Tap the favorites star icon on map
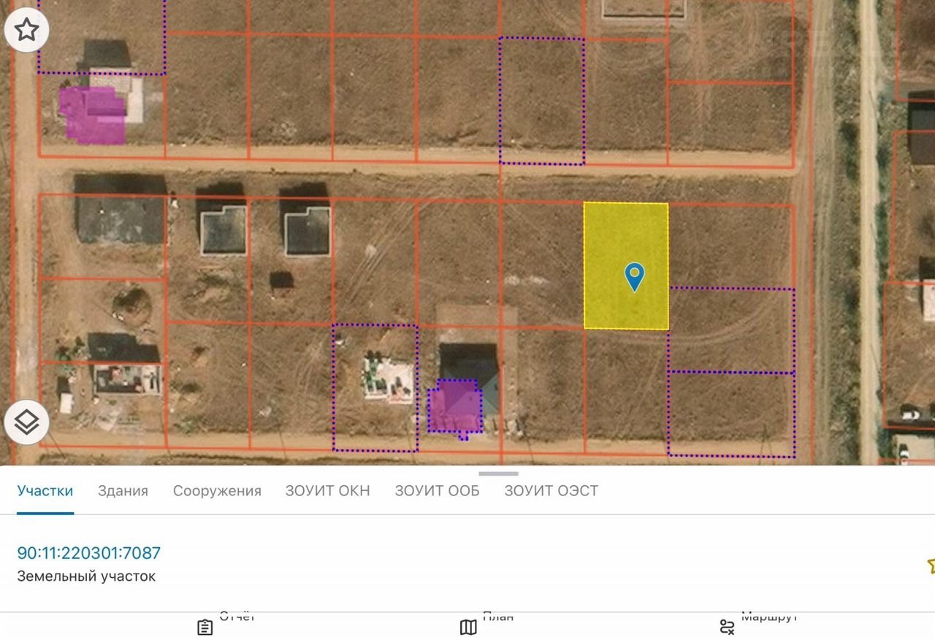 (x=27, y=30)
